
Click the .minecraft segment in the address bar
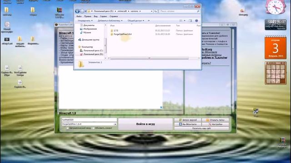pyautogui.click(x=122, y=11)
